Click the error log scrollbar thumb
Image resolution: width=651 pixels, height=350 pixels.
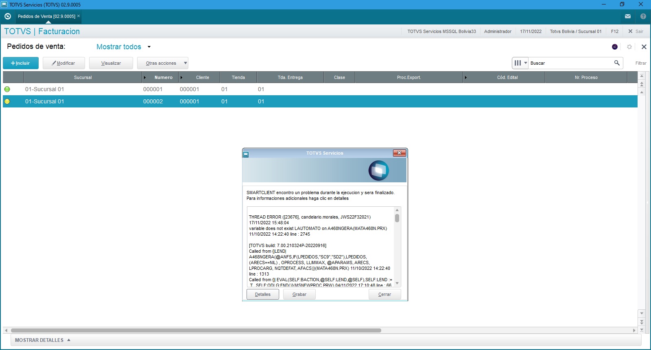point(397,218)
